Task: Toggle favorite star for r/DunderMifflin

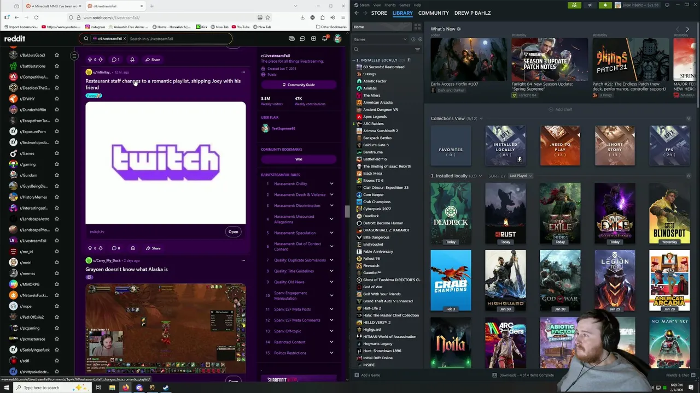Action: pos(56,110)
